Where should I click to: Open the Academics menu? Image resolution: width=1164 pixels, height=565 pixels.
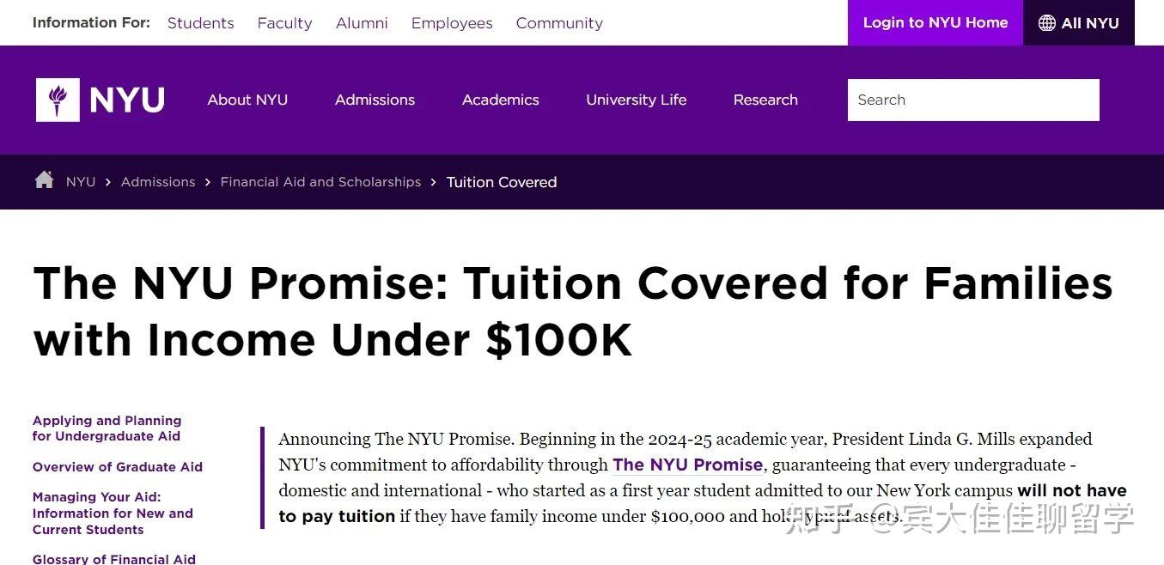[x=501, y=100]
